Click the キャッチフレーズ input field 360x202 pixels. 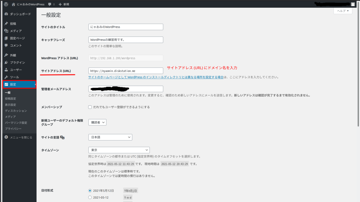(126, 40)
